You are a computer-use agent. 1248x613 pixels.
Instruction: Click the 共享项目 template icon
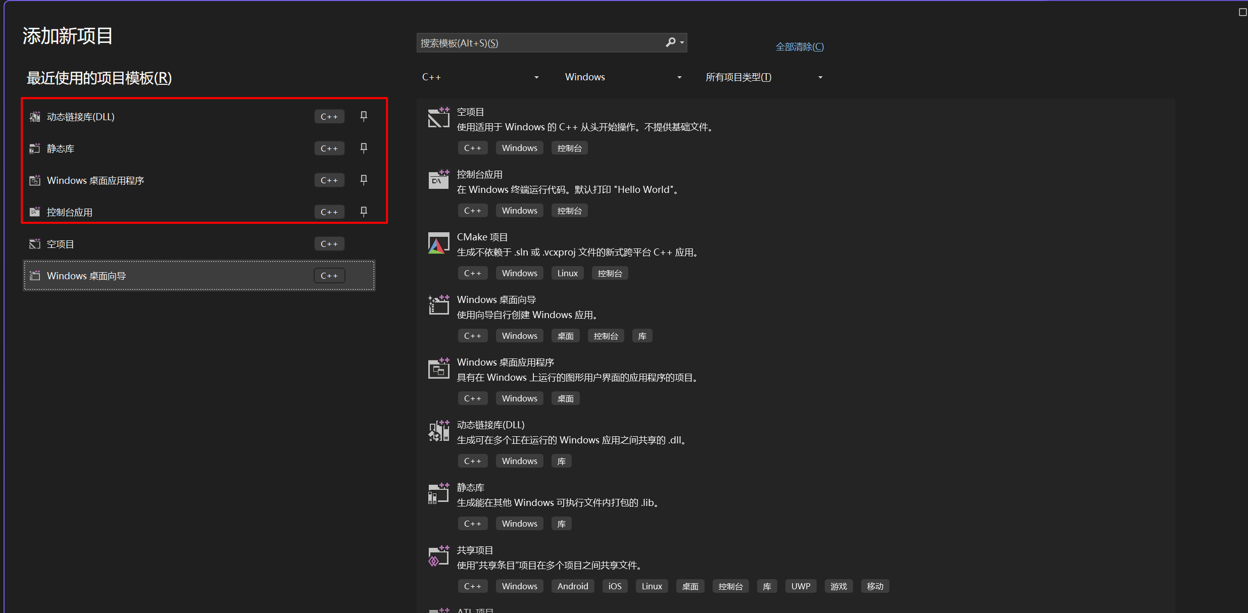438,557
